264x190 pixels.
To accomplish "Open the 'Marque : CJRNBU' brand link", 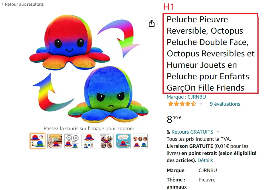I will (186, 97).
